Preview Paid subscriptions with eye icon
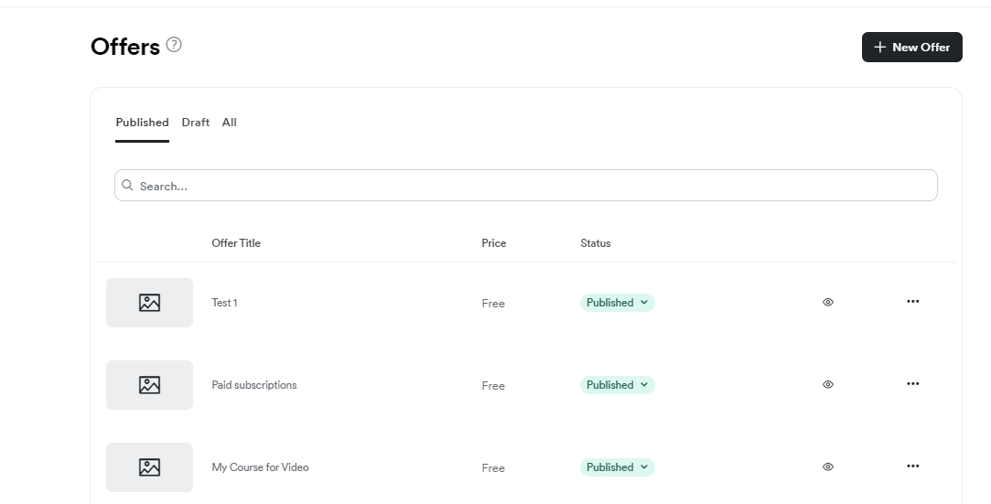The height and width of the screenshot is (504, 991). pos(828,384)
